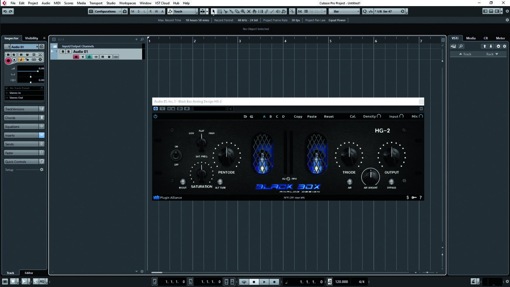Viewport: 510px width, 287px height.
Task: Flip the ON/OFF toggle switch on HG-2
Action: (176, 156)
